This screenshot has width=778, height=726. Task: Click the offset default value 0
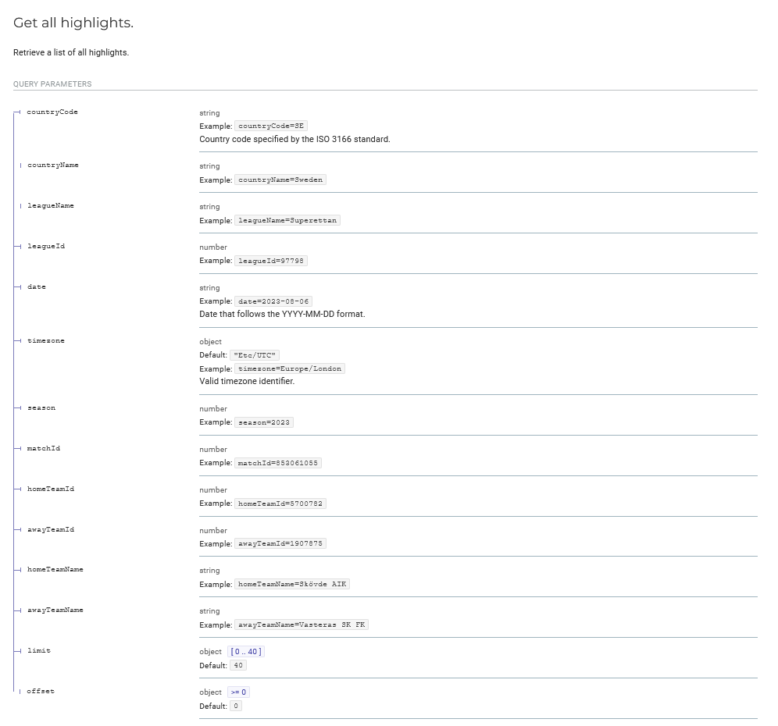(236, 706)
